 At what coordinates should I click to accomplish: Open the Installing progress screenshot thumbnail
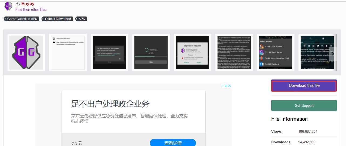point(151,52)
